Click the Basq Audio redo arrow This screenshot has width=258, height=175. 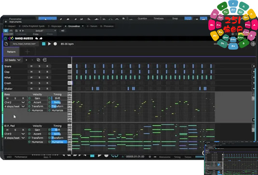click(41, 39)
